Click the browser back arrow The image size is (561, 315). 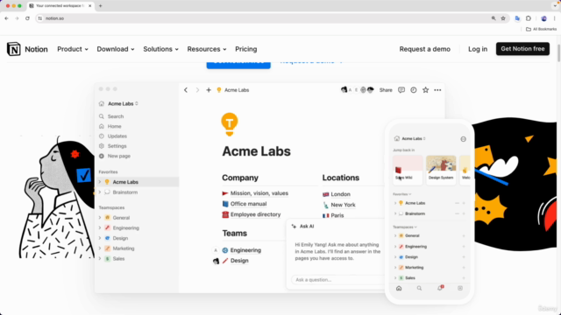click(6, 18)
